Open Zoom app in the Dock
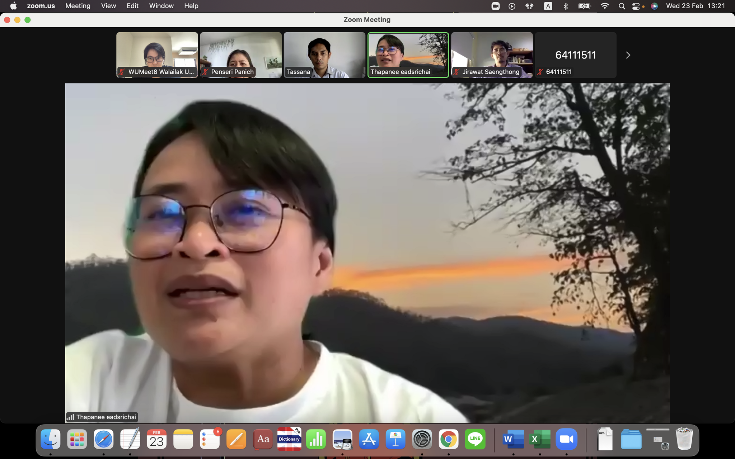This screenshot has width=735, height=459. (566, 439)
